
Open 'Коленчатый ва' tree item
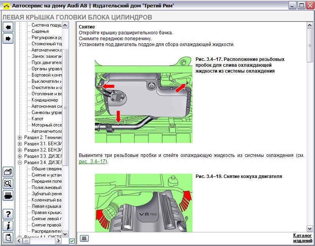coord(46,200)
